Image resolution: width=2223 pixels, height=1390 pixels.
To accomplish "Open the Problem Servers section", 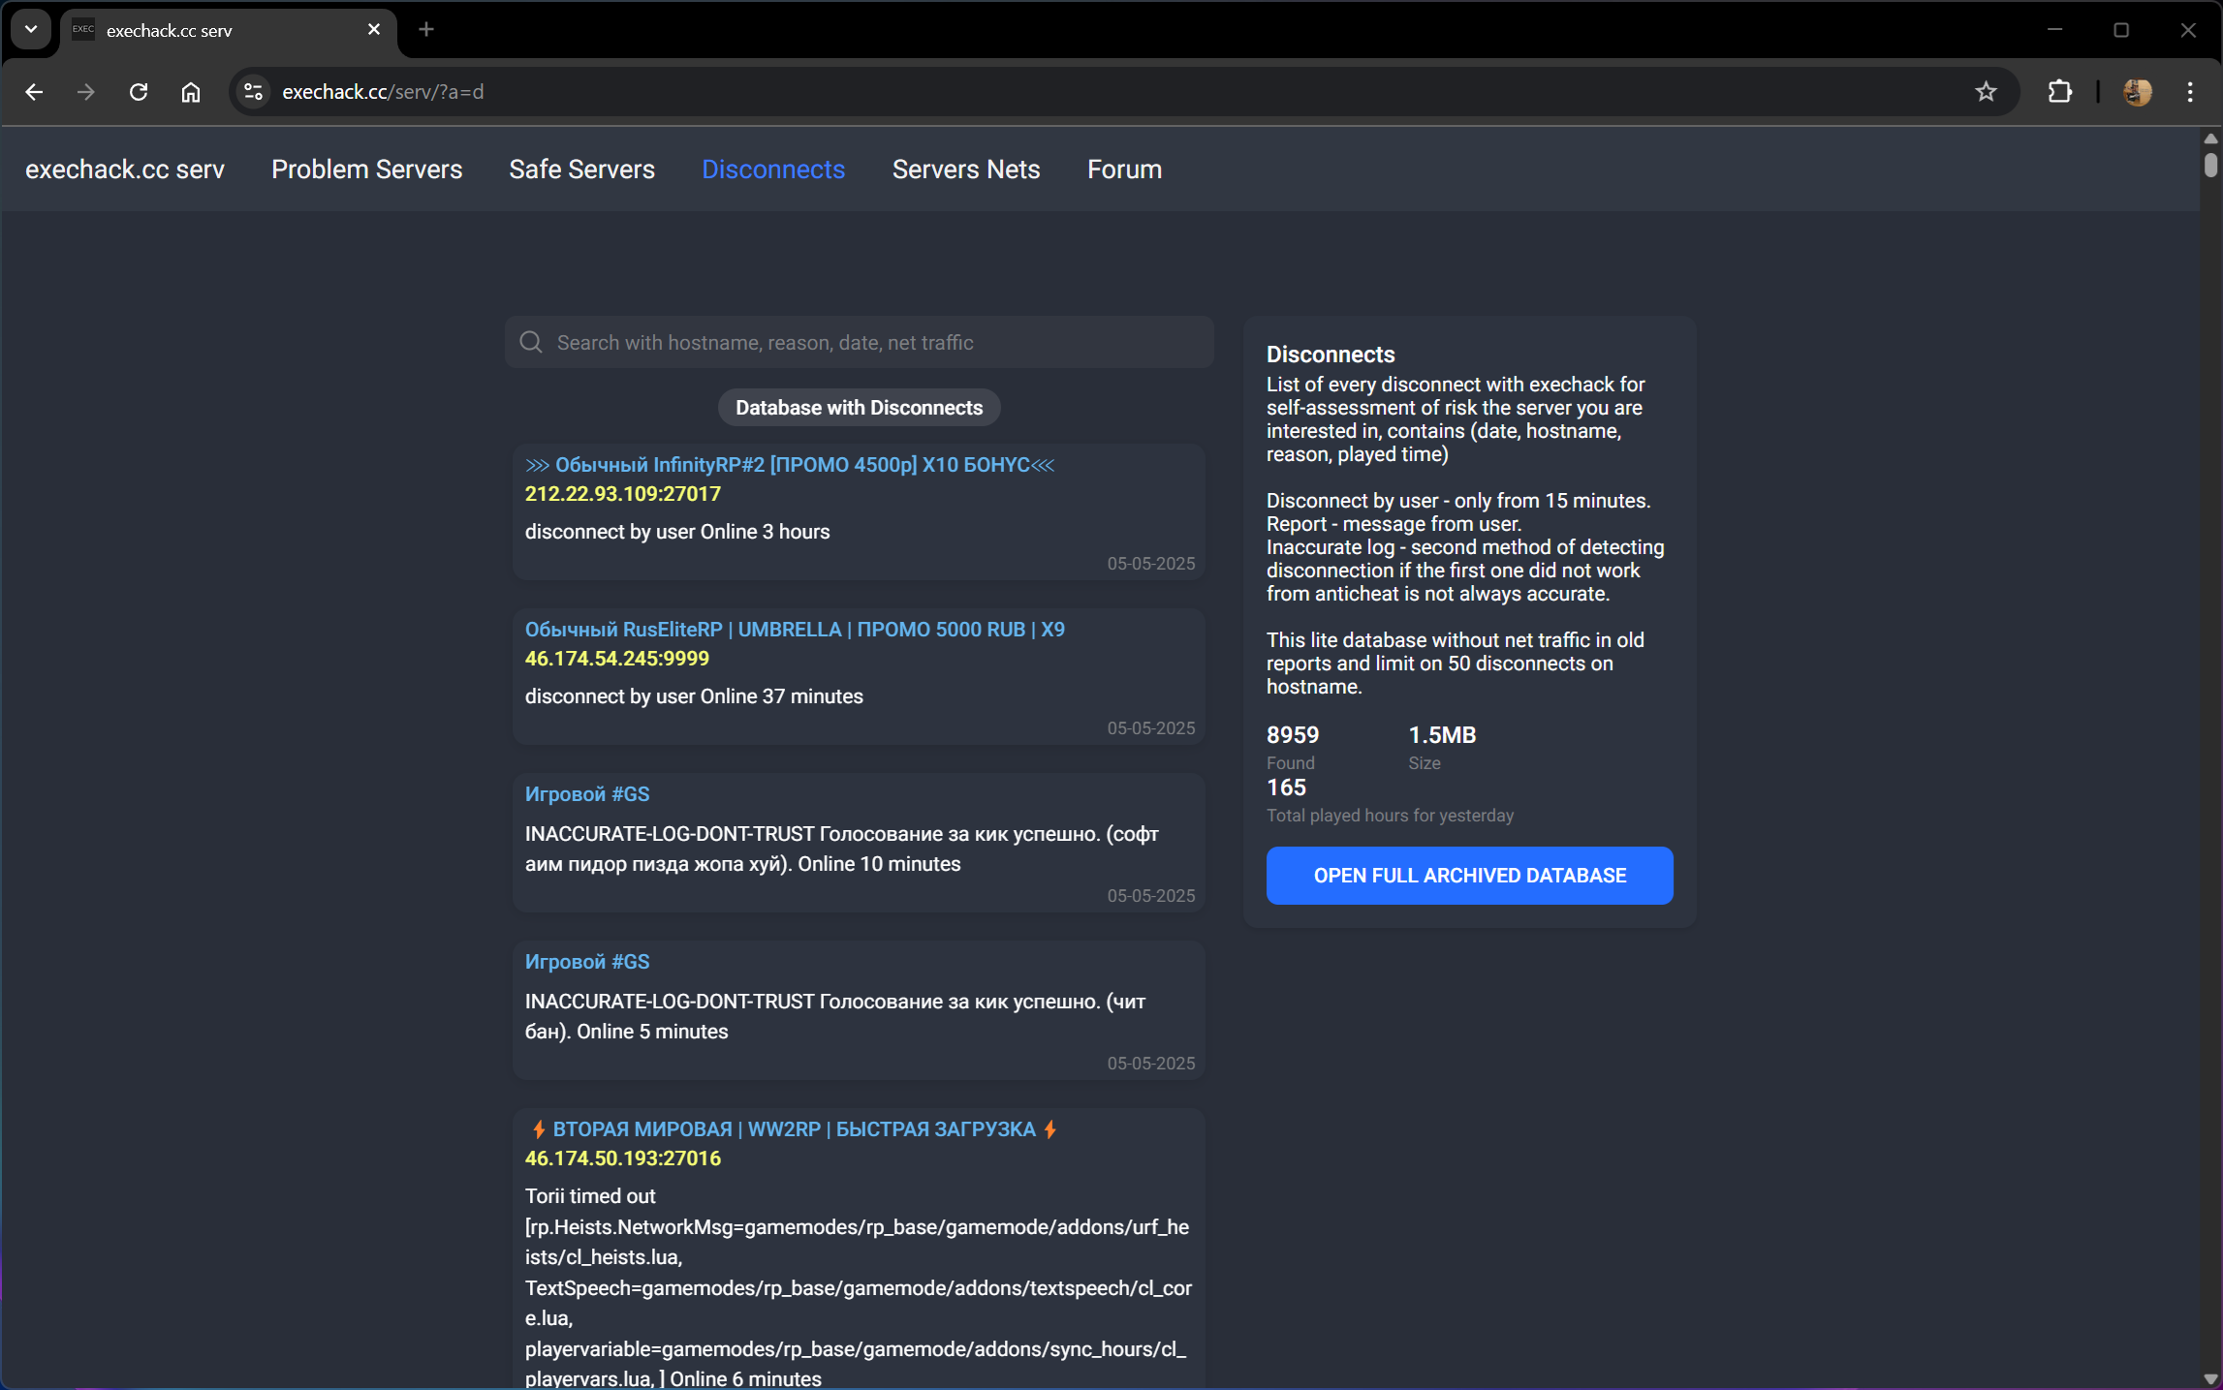I will [x=366, y=170].
